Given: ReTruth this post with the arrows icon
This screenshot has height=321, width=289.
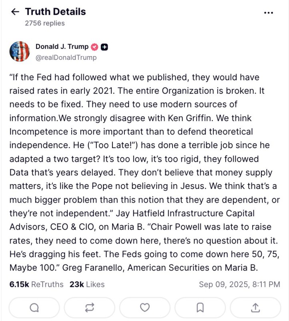Looking at the screenshot, I should coord(90,308).
